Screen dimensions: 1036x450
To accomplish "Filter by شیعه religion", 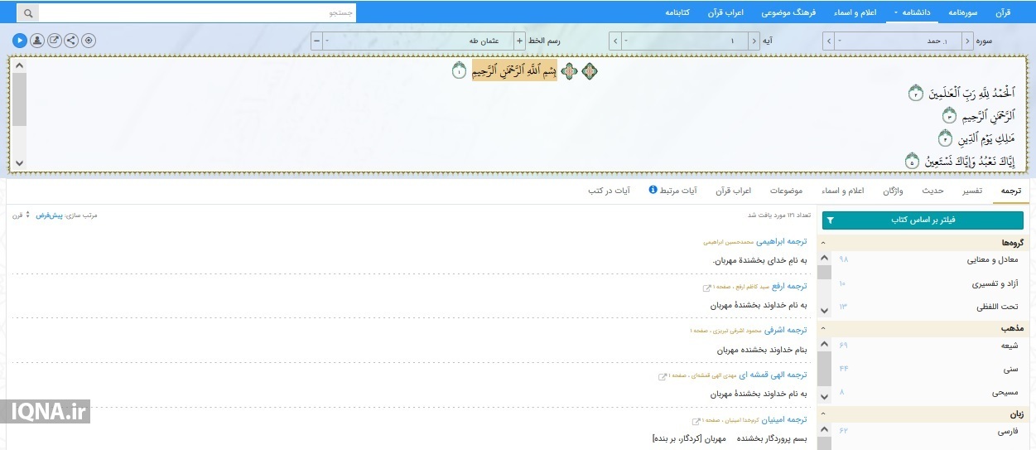I will (1008, 346).
